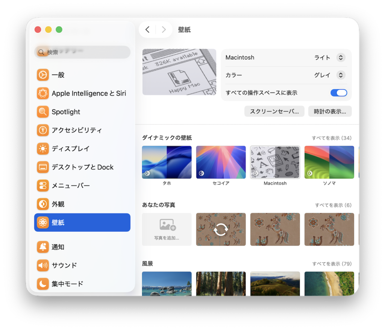Toggle すべての操作スペースに表示 switch
The height and width of the screenshot is (330, 385).
pyautogui.click(x=338, y=93)
